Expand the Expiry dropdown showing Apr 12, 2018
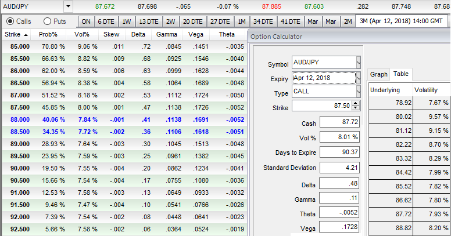 [358, 78]
